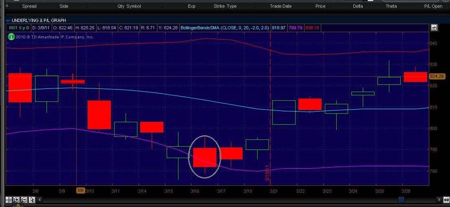Select the pointer cursor tool
Viewport: 450px width, 207px height.
click(32, 200)
